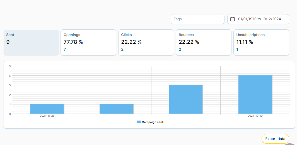Select the chart bar above 2024-11-28
Screen dimensions: 297x145
(x=47, y=109)
